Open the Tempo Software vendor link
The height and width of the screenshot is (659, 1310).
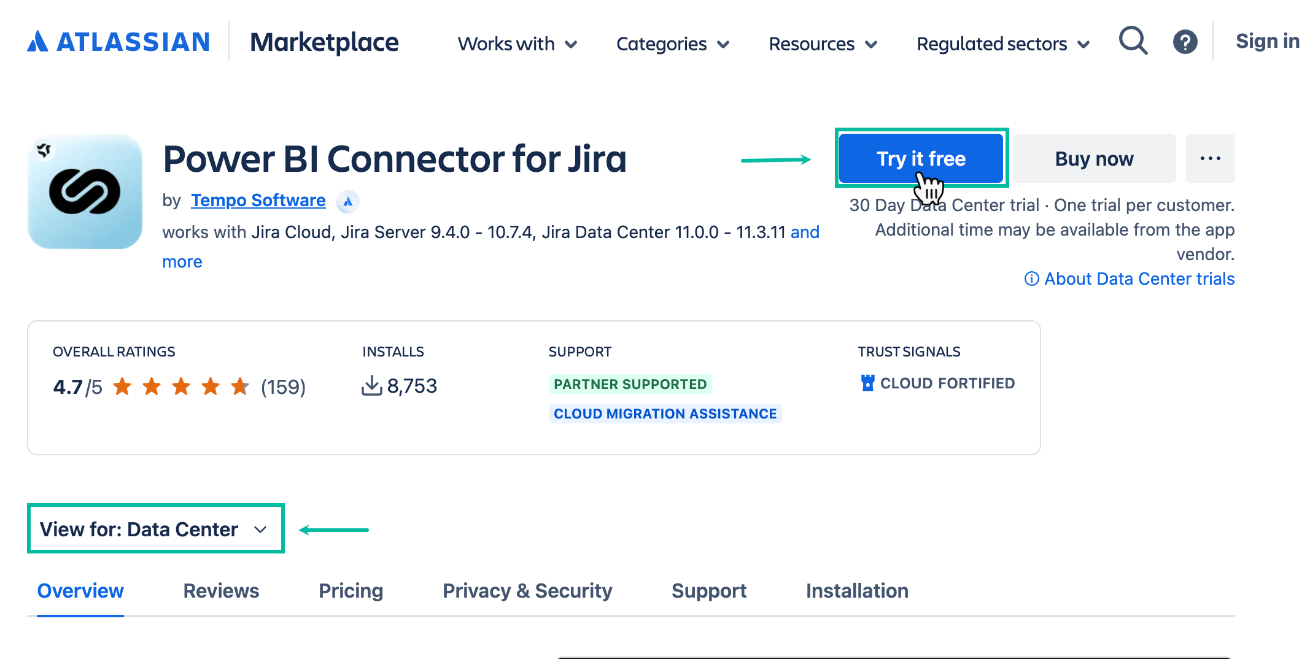point(258,200)
